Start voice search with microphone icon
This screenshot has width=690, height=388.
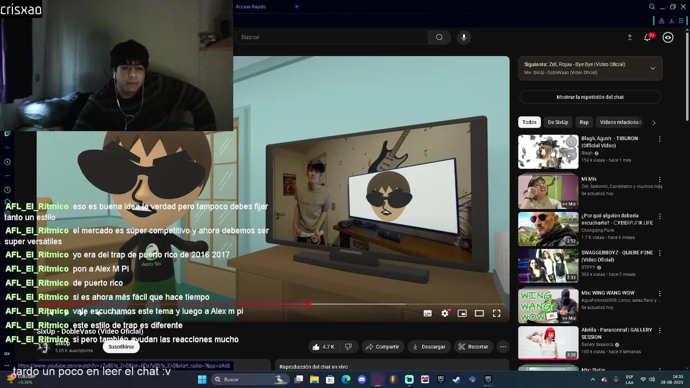point(464,37)
